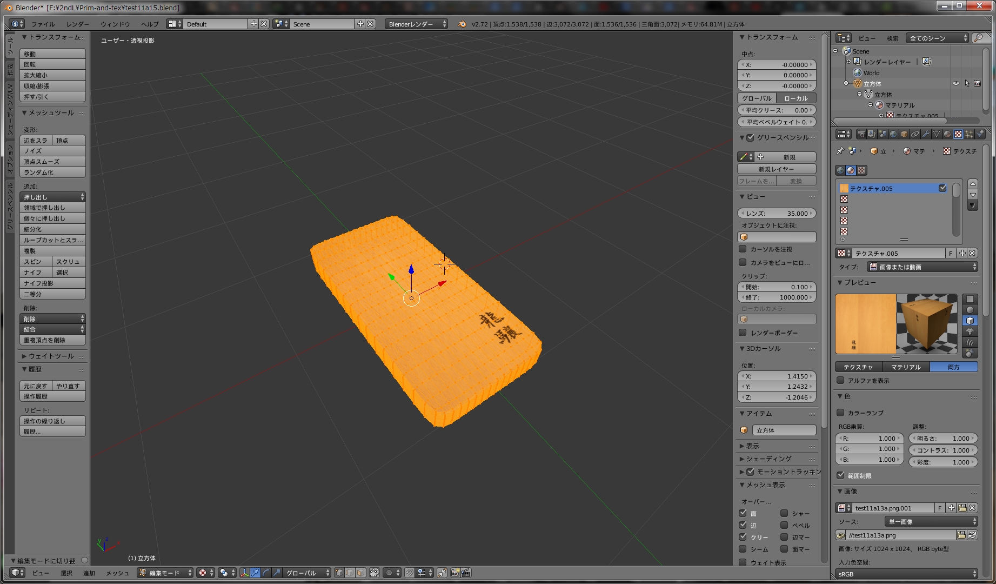The height and width of the screenshot is (584, 996).
Task: Open the Particles properties tab
Action: tap(969, 134)
